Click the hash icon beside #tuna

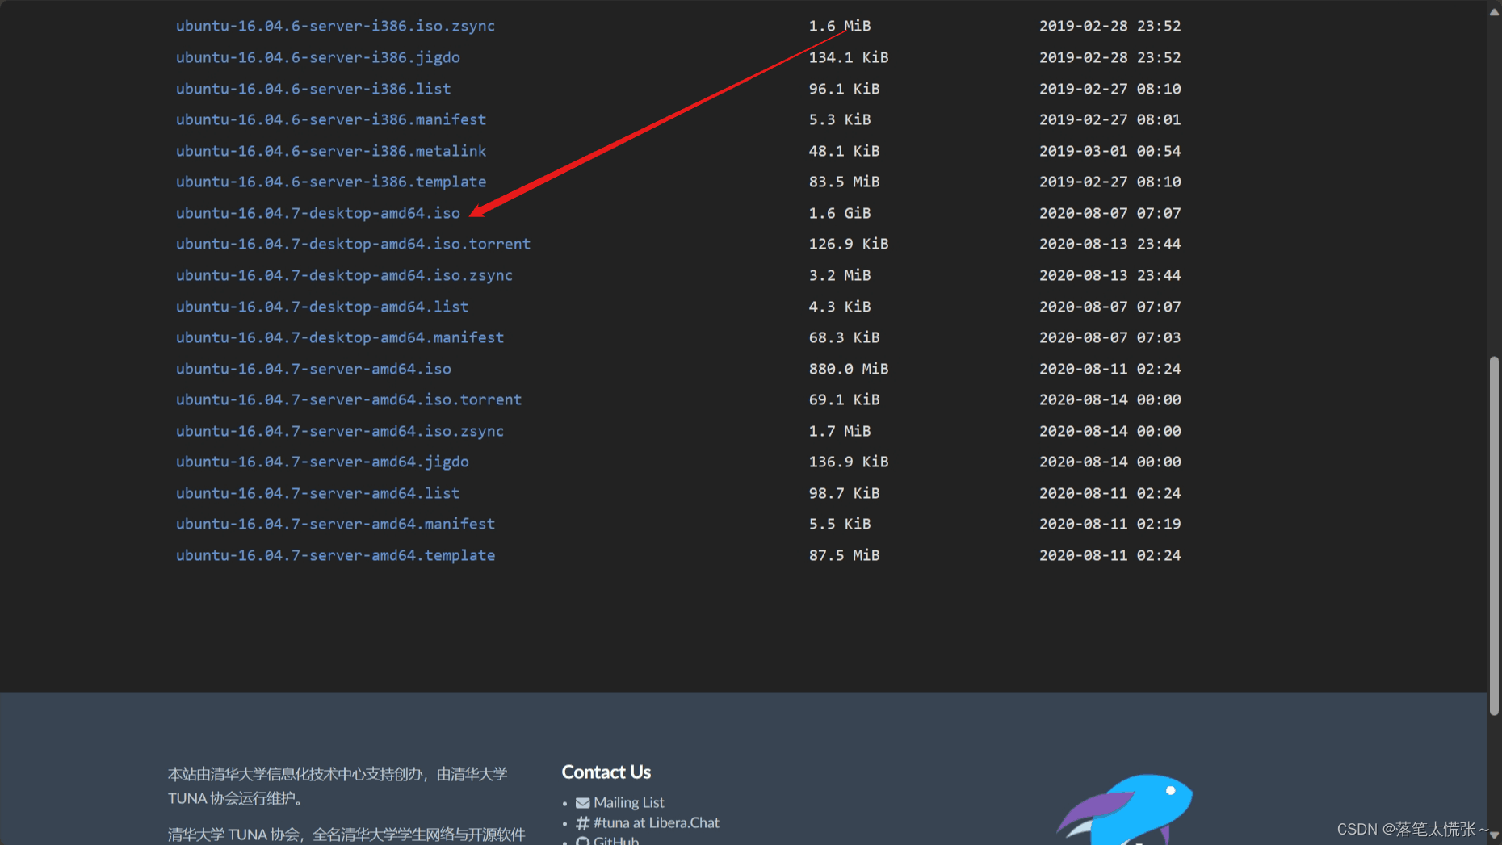click(x=583, y=822)
